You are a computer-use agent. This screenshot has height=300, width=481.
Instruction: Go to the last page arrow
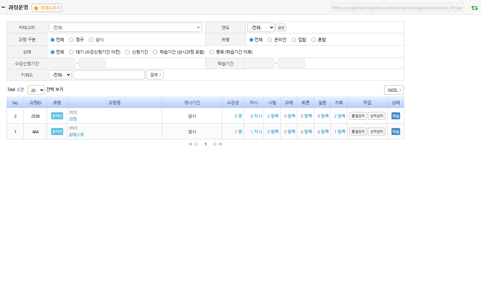pos(220,144)
